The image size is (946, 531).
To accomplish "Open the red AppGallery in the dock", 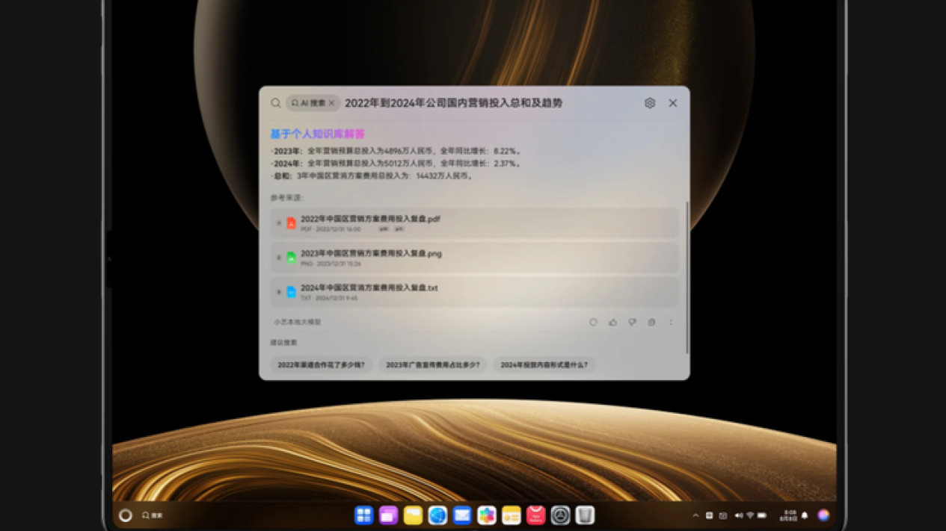I will 536,515.
